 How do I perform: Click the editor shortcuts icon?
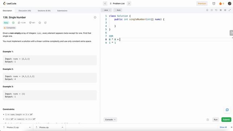[221, 10]
